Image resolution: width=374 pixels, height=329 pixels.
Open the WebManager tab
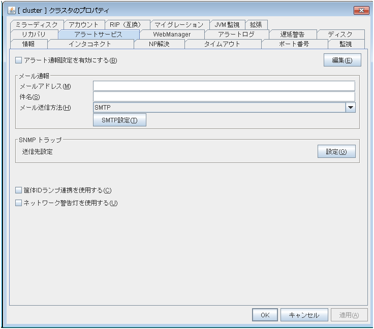pyautogui.click(x=172, y=35)
